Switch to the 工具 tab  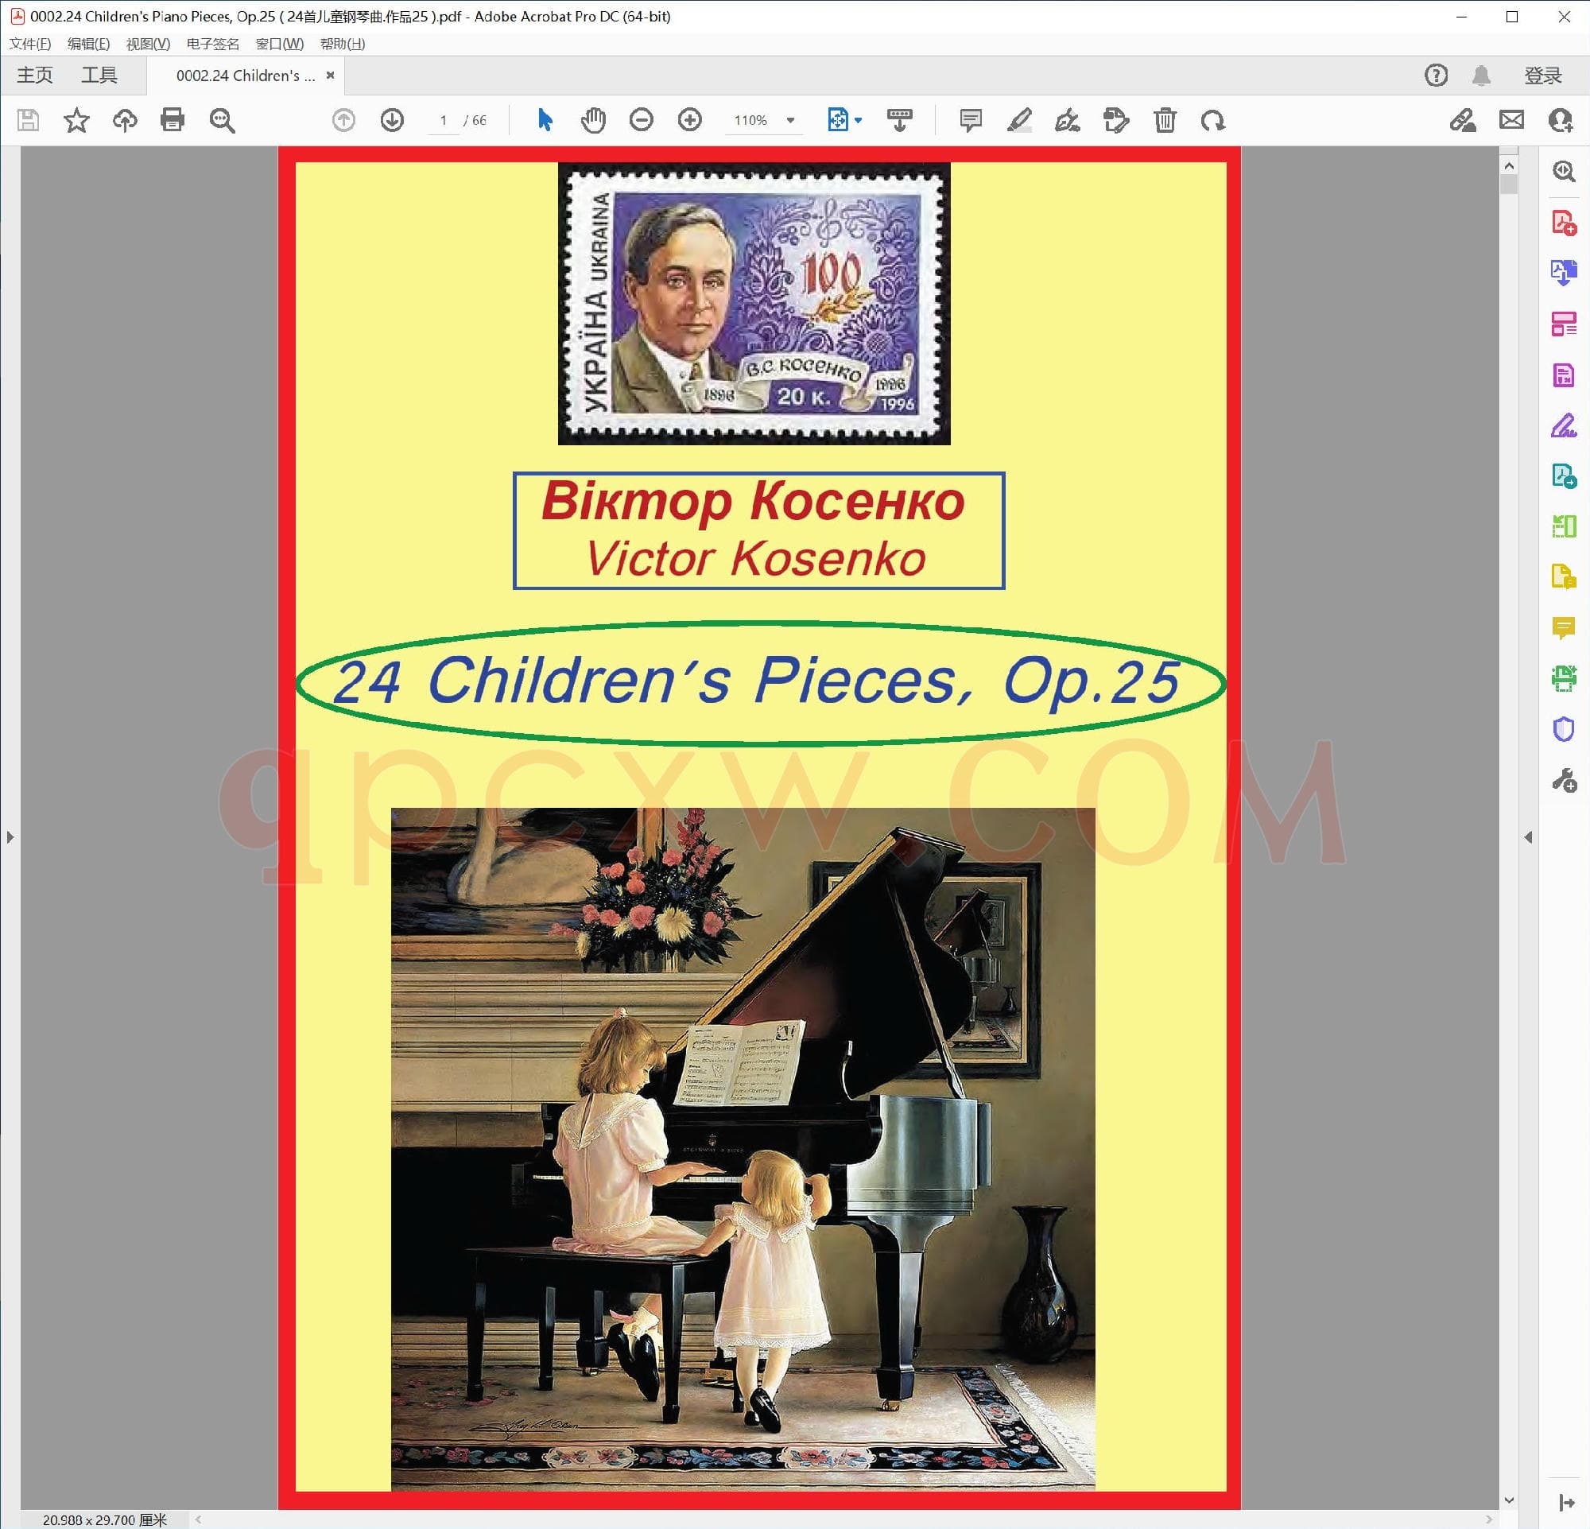[99, 76]
